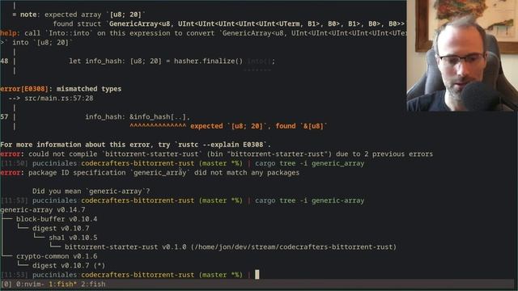Click 'could not compile' error line
Image resolution: width=518 pixels, height=291 pixels.
216,154
